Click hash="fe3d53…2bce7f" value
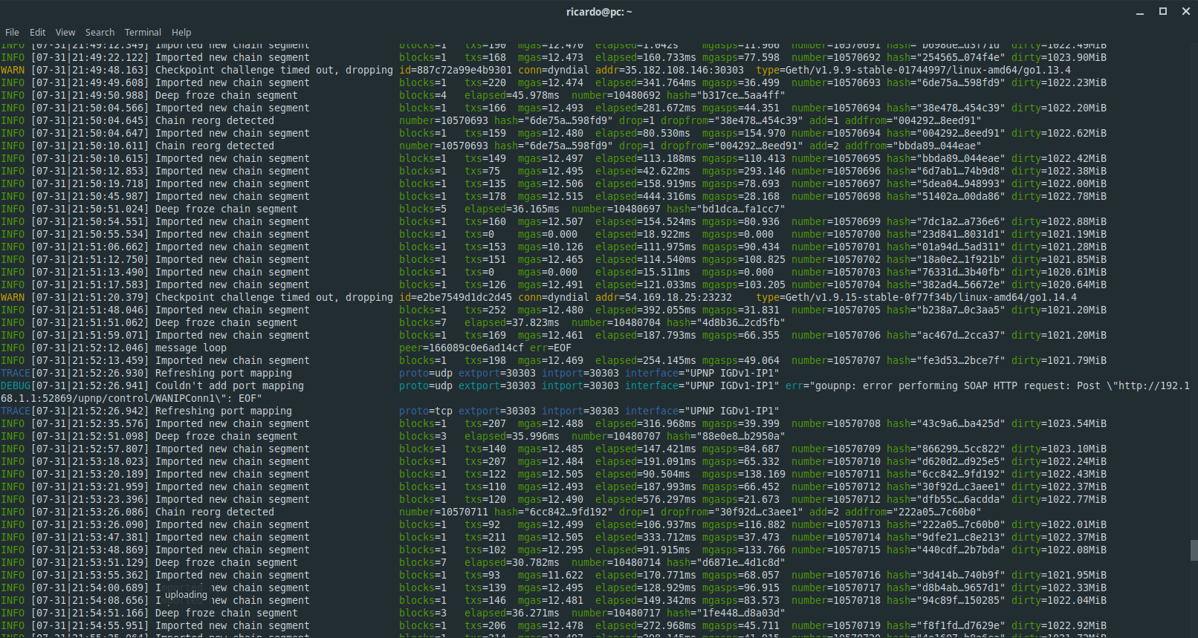Viewport: 1198px width, 638px height. point(946,360)
